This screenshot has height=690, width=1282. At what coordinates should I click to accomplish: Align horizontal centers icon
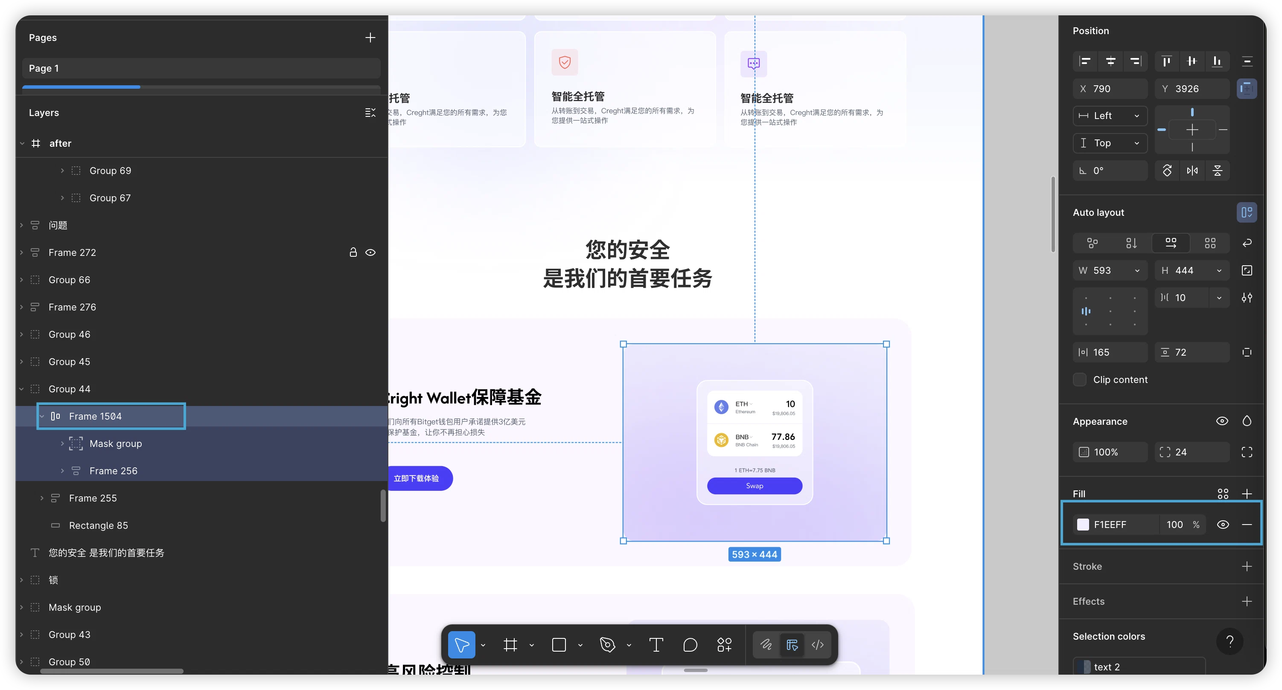tap(1110, 61)
